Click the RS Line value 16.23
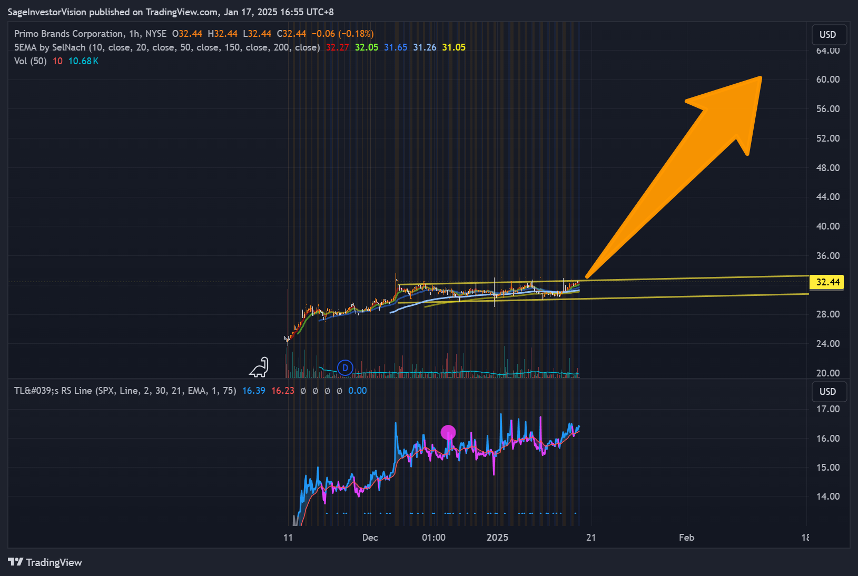The width and height of the screenshot is (858, 576). click(x=283, y=391)
